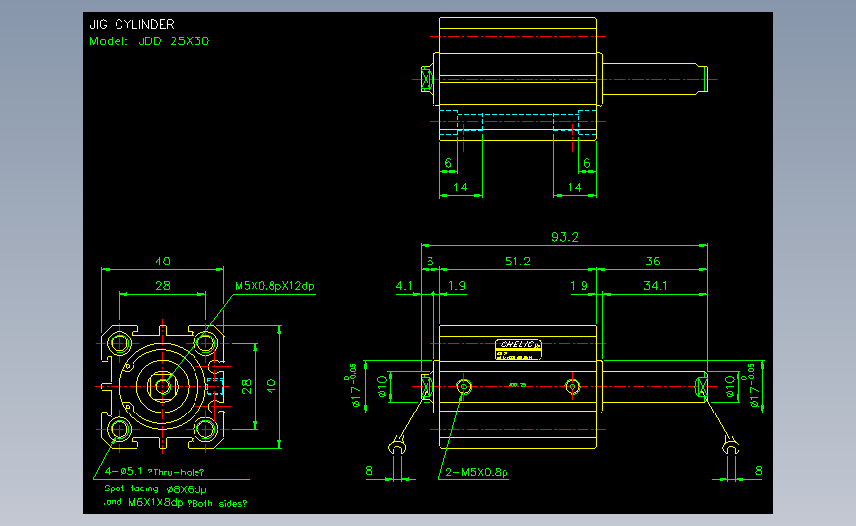Click the central rod bore in end view
This screenshot has height=526, width=856.
point(162,386)
